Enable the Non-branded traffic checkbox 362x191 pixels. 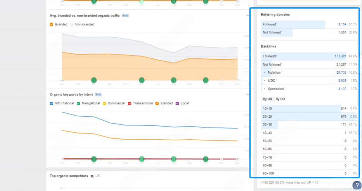[x=72, y=24]
